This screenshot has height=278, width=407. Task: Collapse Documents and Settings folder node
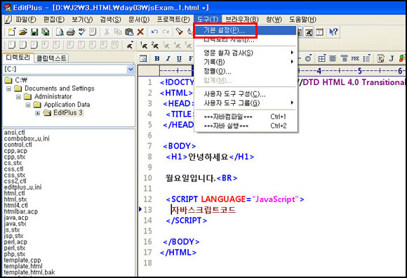(x=9, y=88)
